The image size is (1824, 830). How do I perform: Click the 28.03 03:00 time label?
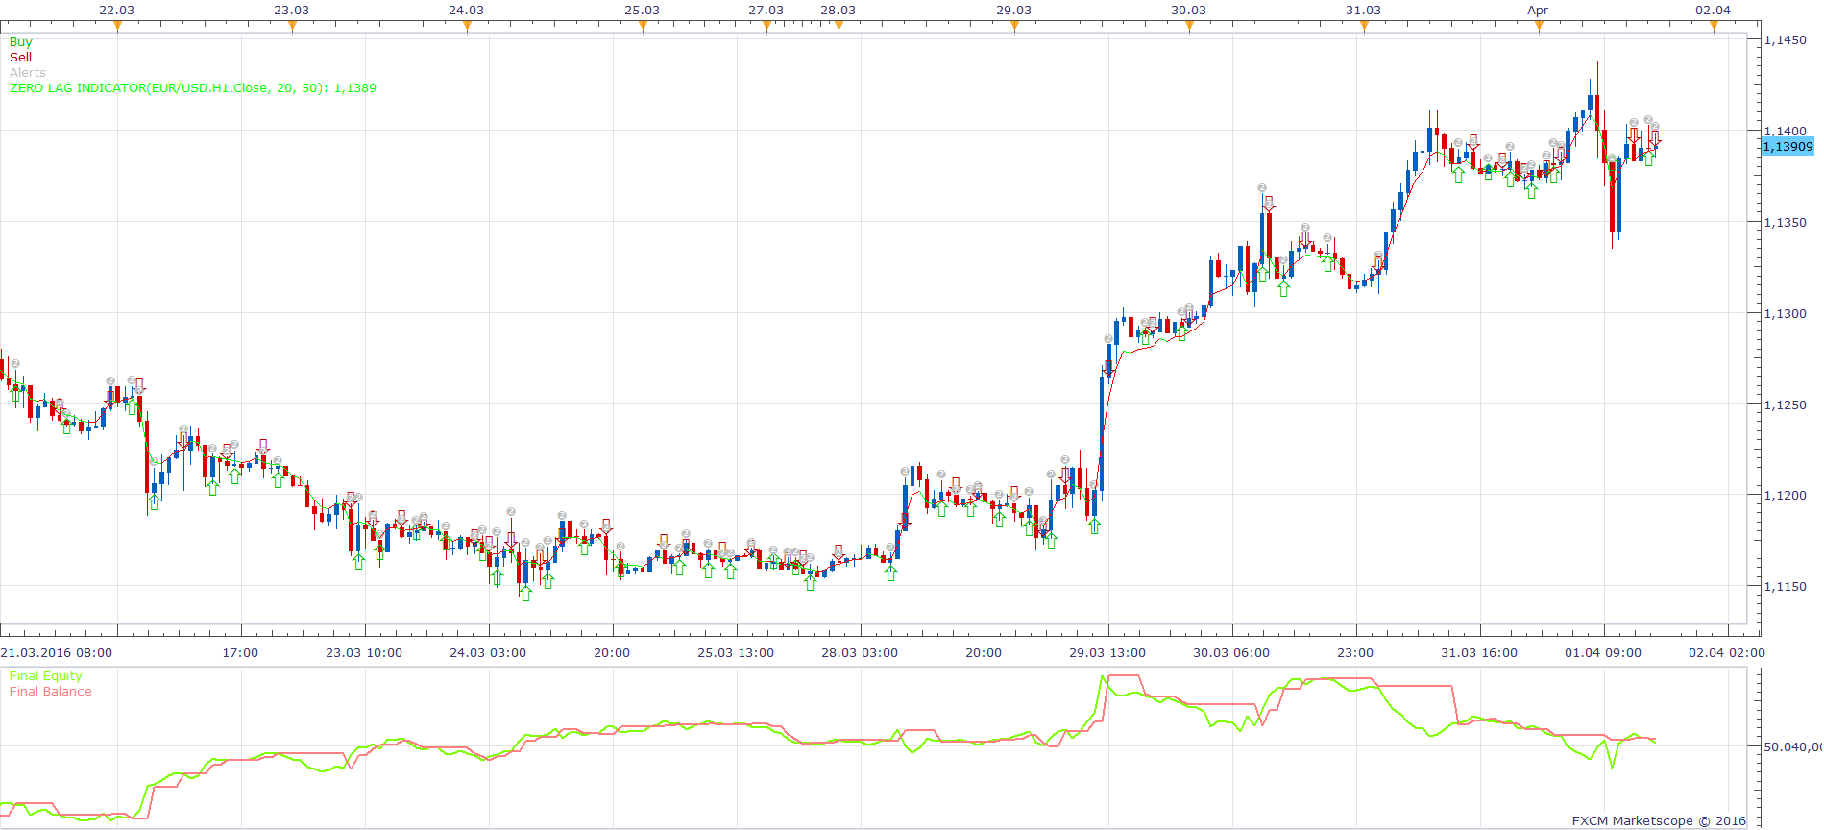click(x=860, y=653)
